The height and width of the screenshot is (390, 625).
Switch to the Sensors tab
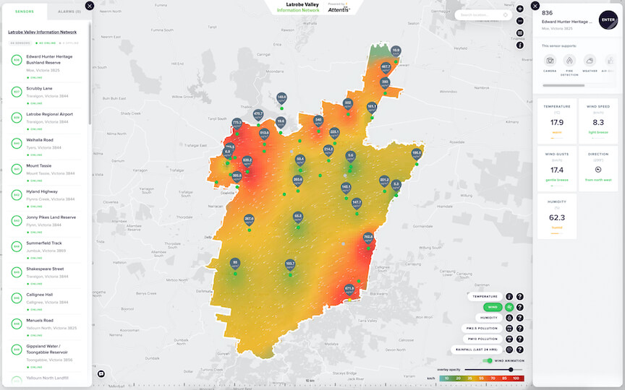(25, 12)
